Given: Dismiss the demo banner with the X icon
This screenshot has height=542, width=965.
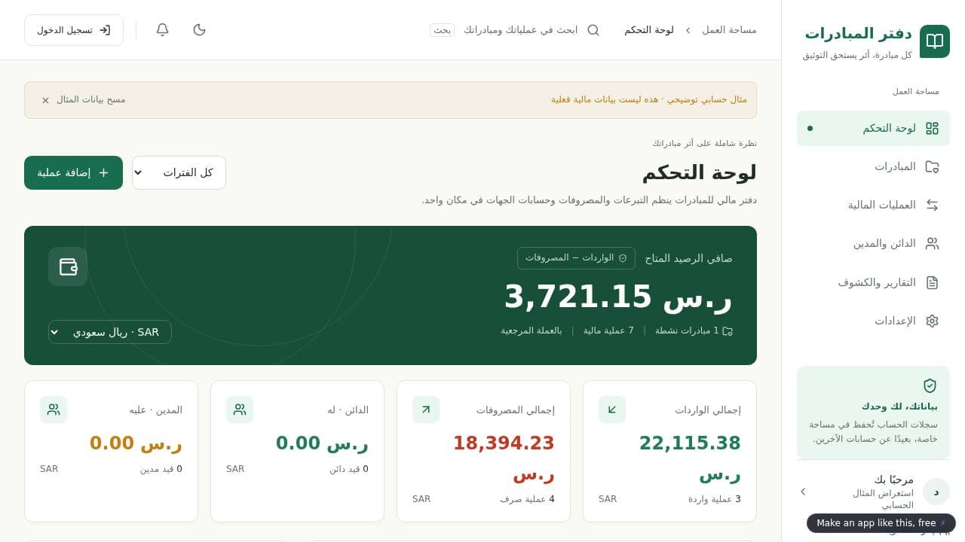Looking at the screenshot, I should coord(45,100).
